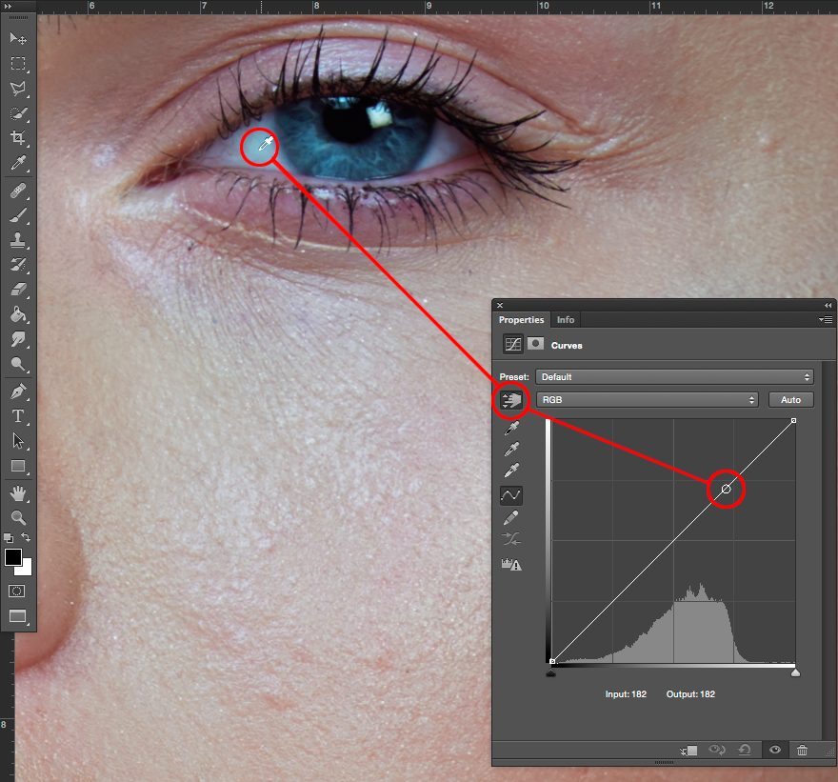View the previous adjustment state
This screenshot has height=782, width=838.
717,750
